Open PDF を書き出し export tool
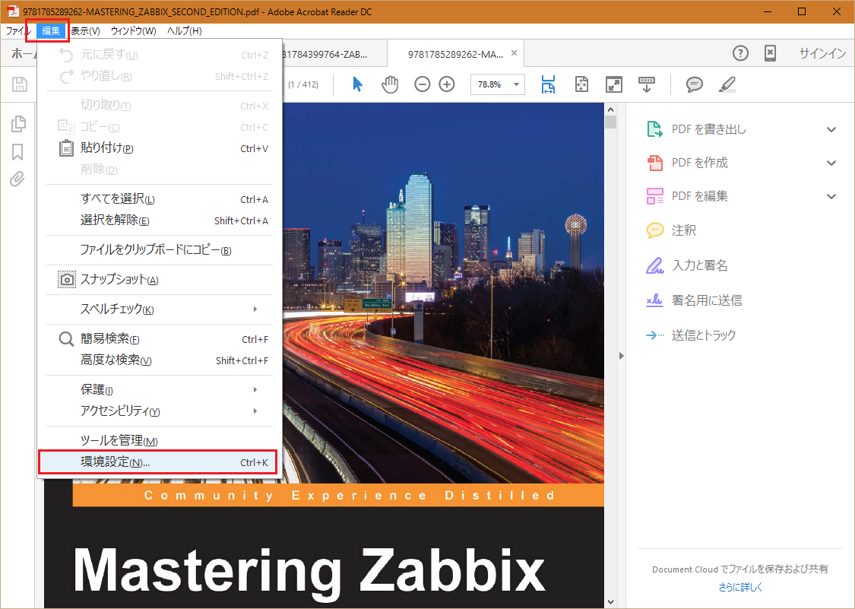The image size is (855, 609). tap(709, 129)
